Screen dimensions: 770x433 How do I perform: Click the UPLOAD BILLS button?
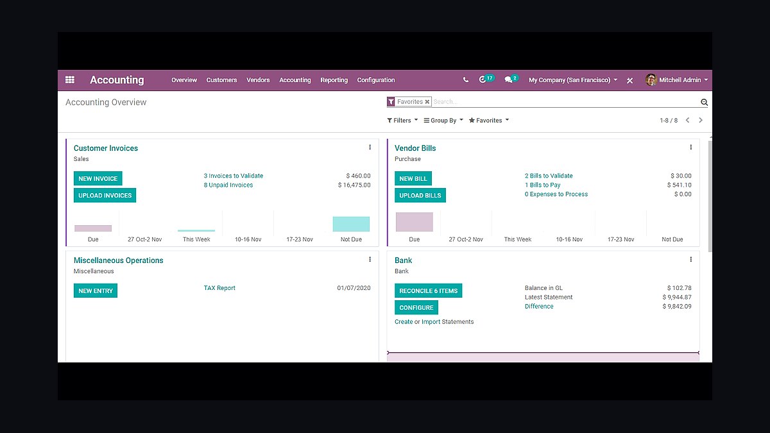point(420,195)
